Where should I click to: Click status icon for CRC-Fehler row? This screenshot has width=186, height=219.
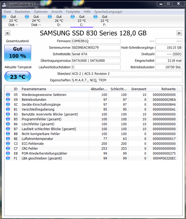tap(8, 148)
